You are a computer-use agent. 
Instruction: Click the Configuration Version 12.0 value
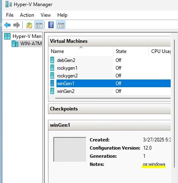point(147,148)
